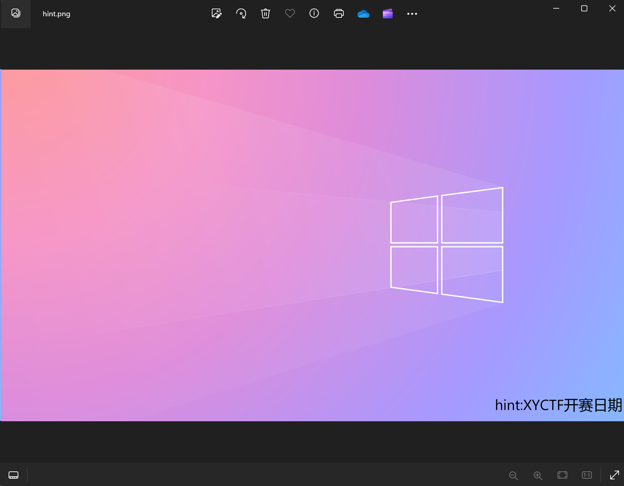
Task: Fit image to window icon
Action: (562, 475)
